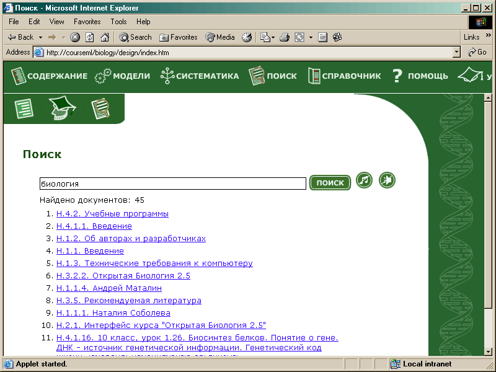Open the Справочник reference section
Screen dimensions: 496x372
click(x=344, y=76)
